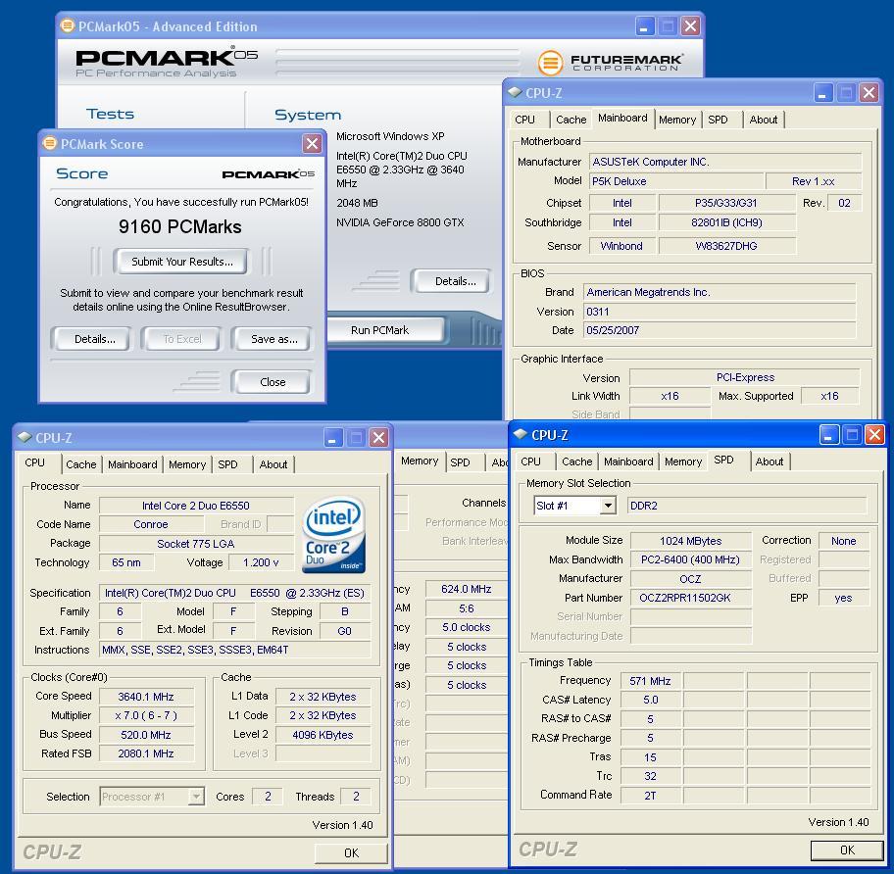Click the ASUSTeK Computer INC. manufacturer field
Screen dimensions: 894x874
point(725,162)
